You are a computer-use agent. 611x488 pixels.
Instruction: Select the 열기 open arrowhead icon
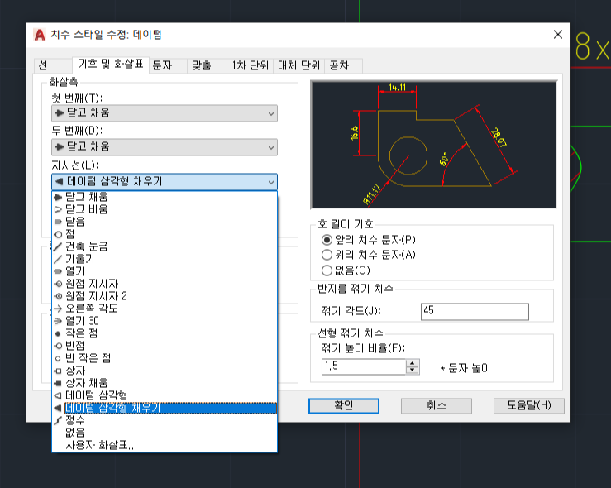coord(58,271)
